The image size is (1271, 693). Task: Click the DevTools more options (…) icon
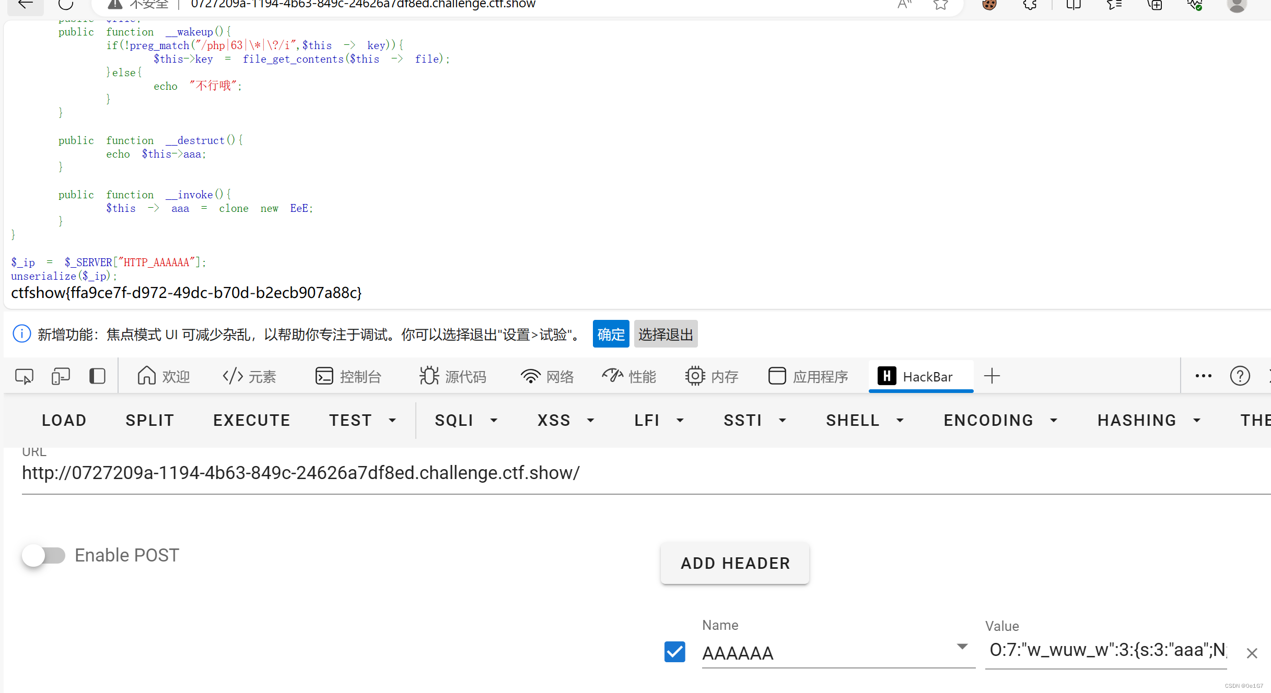coord(1203,376)
